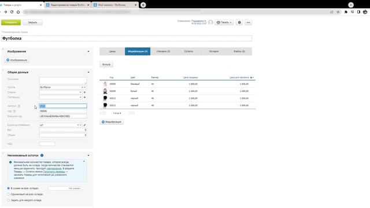The width and height of the screenshot is (370, 208).
Task: Open the Печать print dropdown
Action: pos(224,23)
